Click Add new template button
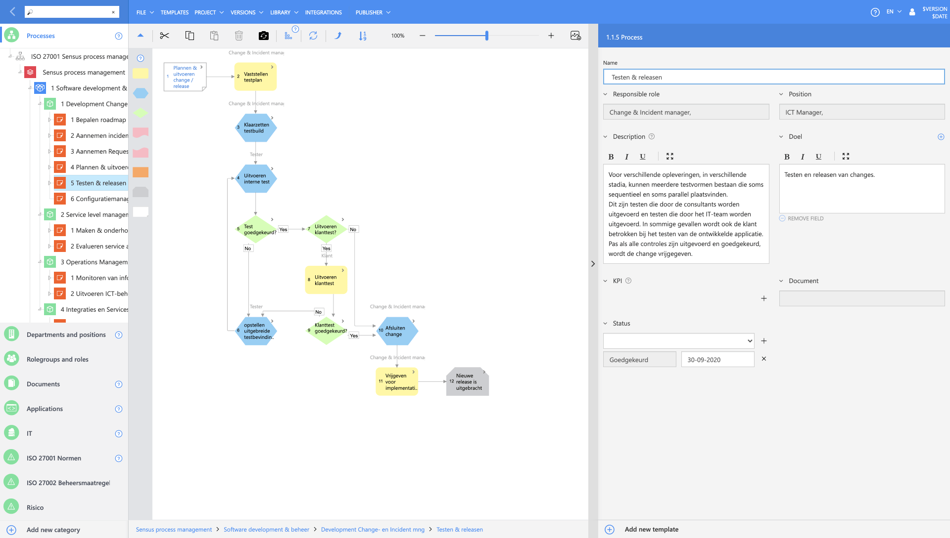 642,529
